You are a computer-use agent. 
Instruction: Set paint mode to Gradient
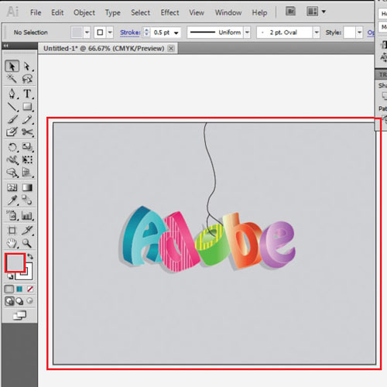(19, 289)
